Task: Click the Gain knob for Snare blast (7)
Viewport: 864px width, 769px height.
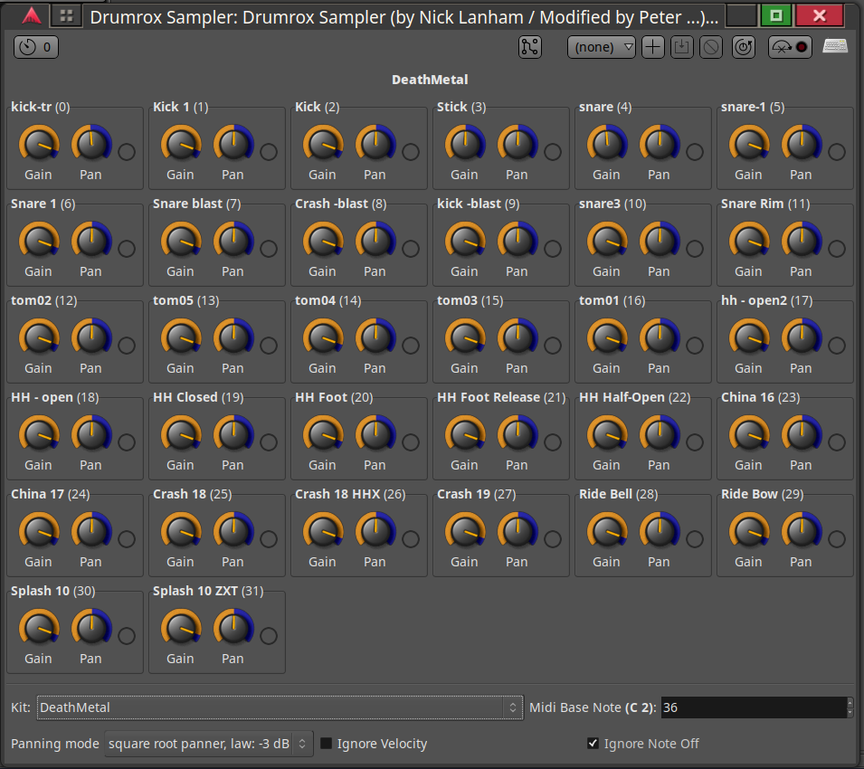Action: pos(180,240)
